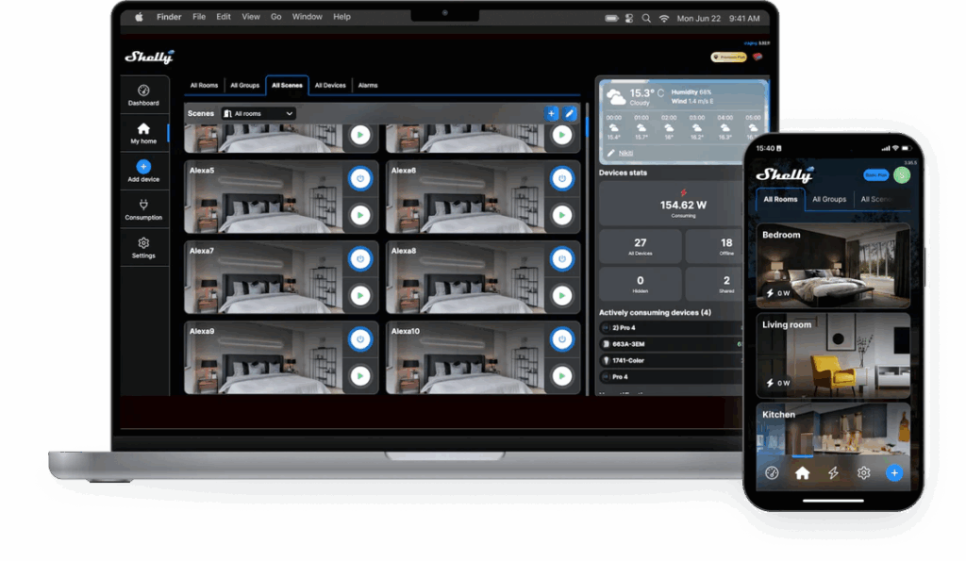The image size is (966, 561).
Task: Toggle the power button on Alexa5 scene
Action: point(359,177)
